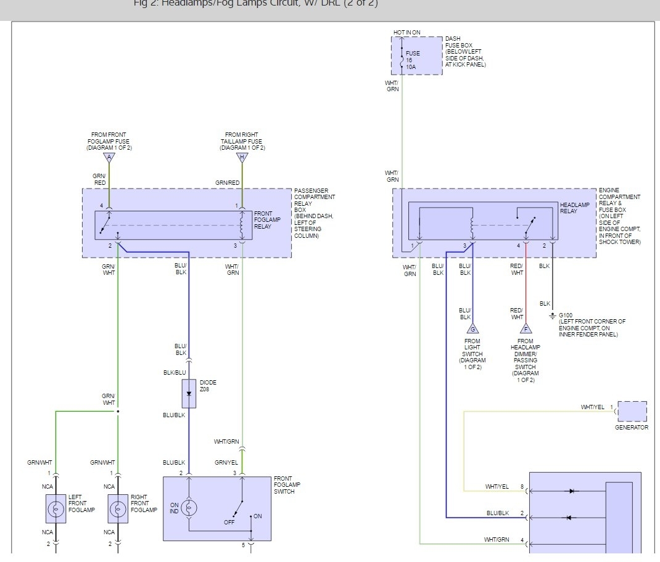This screenshot has height=562, width=660.
Task: Select the 'GENERATOR' label
Action: (632, 428)
